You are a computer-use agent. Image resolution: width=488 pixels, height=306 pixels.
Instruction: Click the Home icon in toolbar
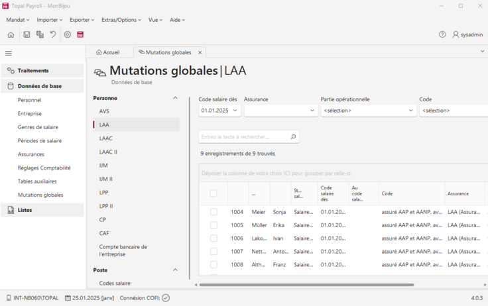tap(11, 34)
